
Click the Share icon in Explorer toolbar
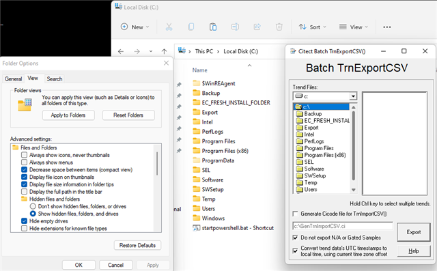[257, 27]
